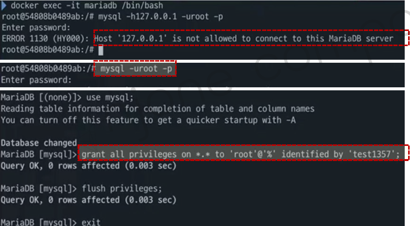Click the mysql -h127.0.0.1 -uroot -p command
The image size is (410, 226).
click(x=160, y=17)
